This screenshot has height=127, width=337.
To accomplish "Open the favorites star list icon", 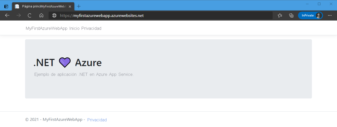I will click(280, 15).
